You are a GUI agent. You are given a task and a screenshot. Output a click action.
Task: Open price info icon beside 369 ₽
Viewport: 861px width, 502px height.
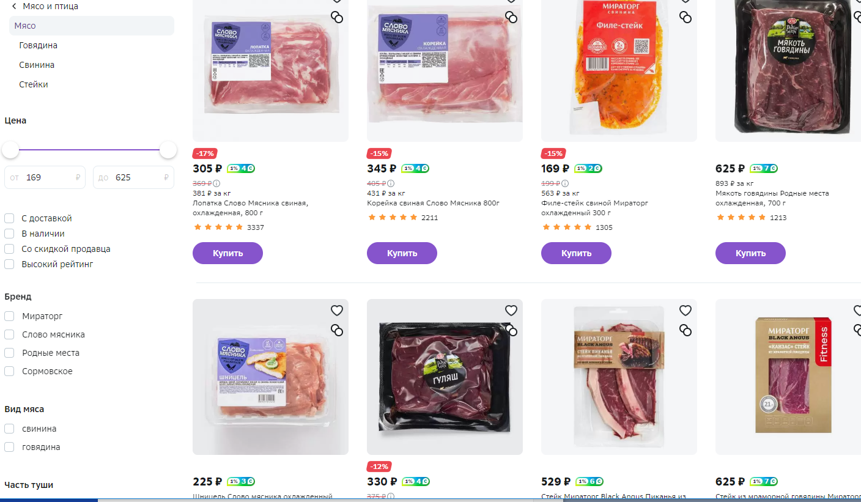(x=216, y=183)
